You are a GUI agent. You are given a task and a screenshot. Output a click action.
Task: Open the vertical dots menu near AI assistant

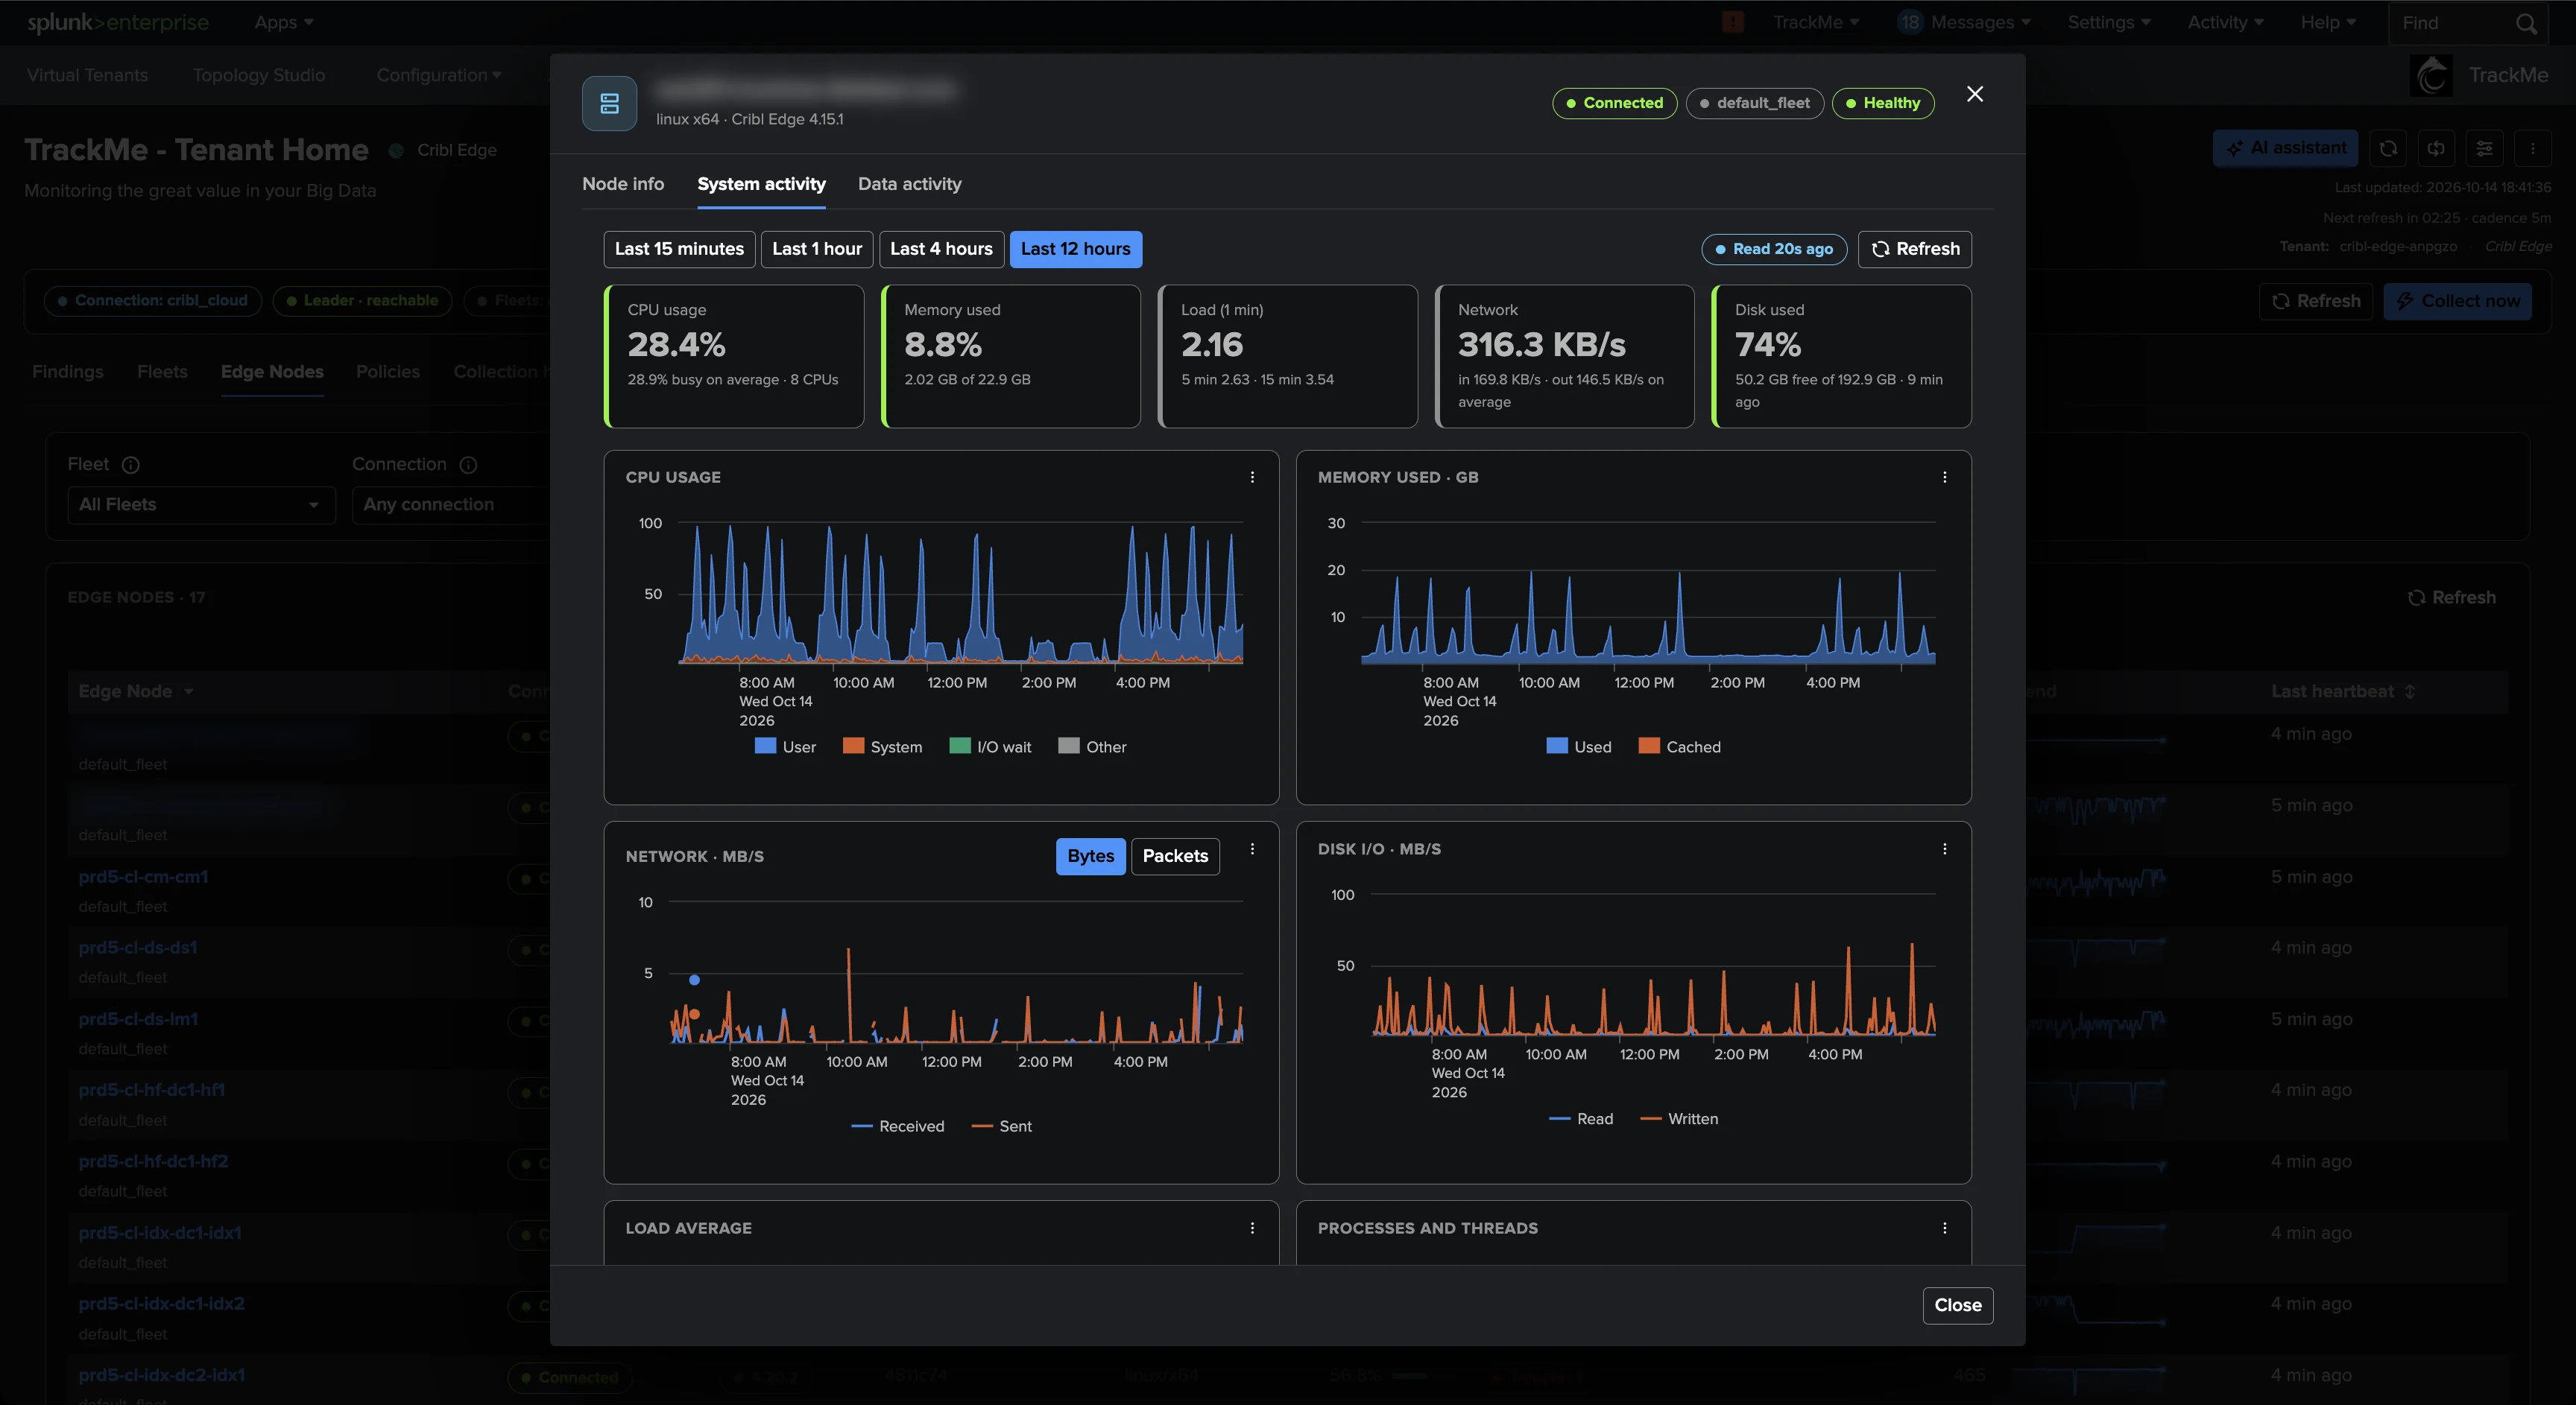[x=2532, y=149]
